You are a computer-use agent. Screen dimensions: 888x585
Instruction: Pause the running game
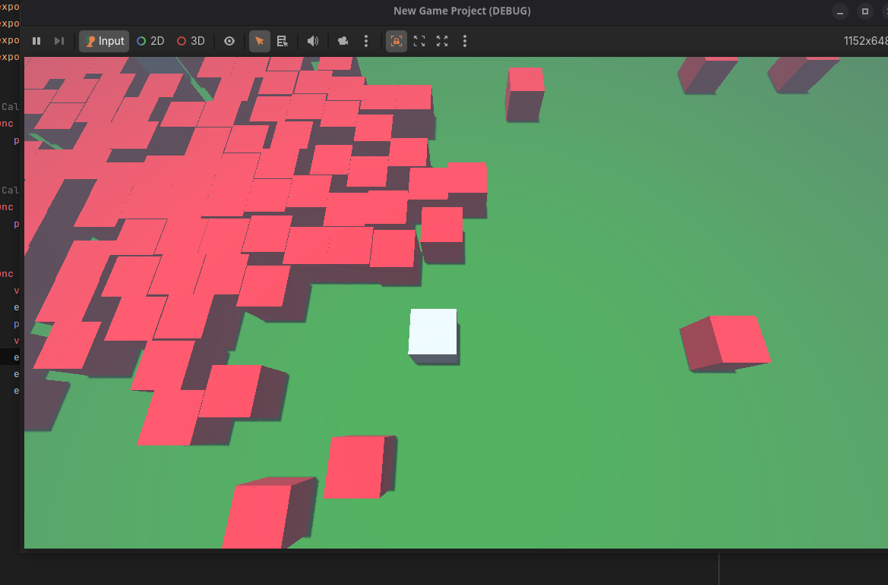[36, 41]
